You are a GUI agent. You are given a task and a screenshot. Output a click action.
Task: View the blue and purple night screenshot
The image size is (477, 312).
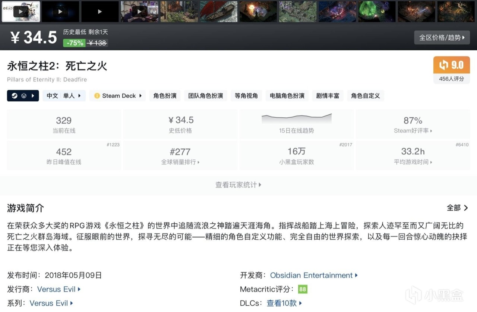(337, 12)
